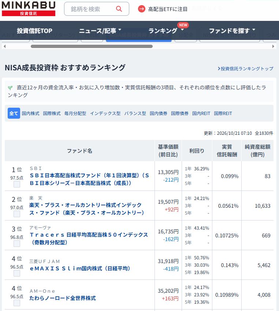Click the 97.5点 score label

tap(16, 178)
